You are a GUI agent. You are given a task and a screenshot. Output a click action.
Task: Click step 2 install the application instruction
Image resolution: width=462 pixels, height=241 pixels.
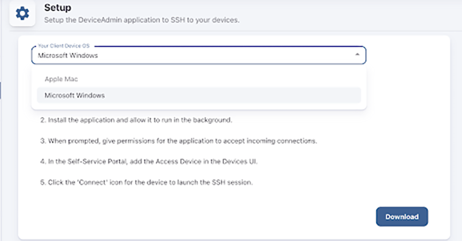tap(136, 120)
